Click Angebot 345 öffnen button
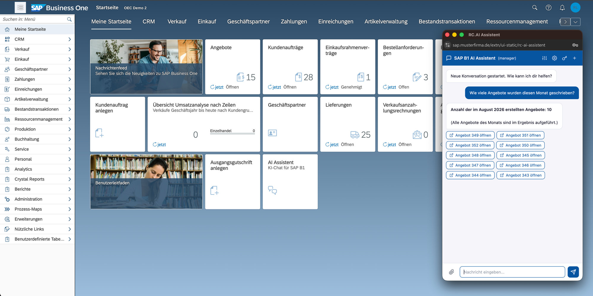 point(521,155)
